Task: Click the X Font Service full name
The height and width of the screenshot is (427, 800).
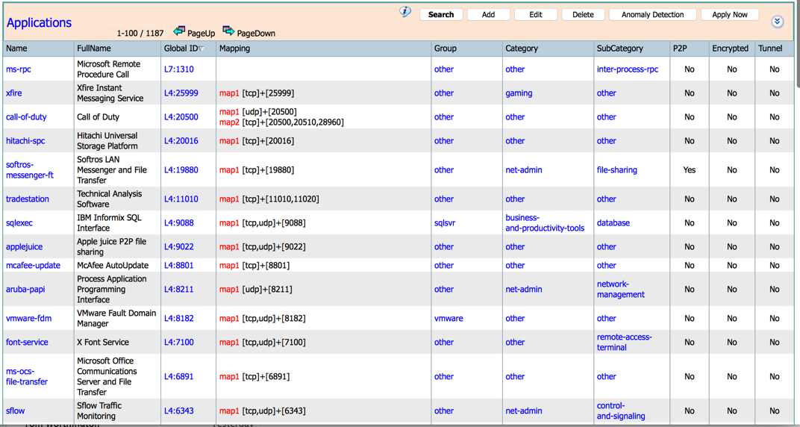Action: tap(102, 343)
